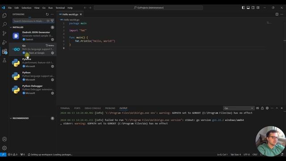Switch to the Problems tab
Image resolution: width=286 pixels, height=161 pixels.
110,108
